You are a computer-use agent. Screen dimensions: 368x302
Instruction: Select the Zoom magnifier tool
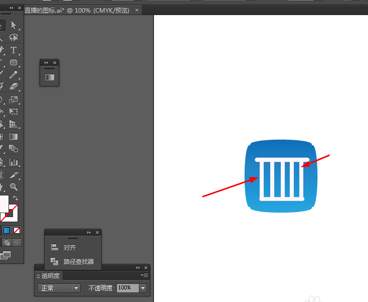(x=14, y=187)
